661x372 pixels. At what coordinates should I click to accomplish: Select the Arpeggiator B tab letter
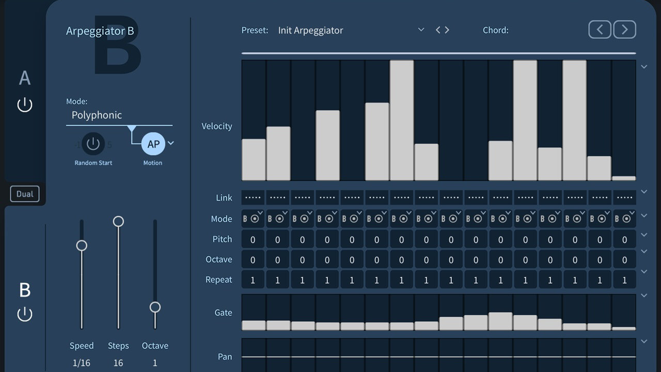[x=25, y=290]
